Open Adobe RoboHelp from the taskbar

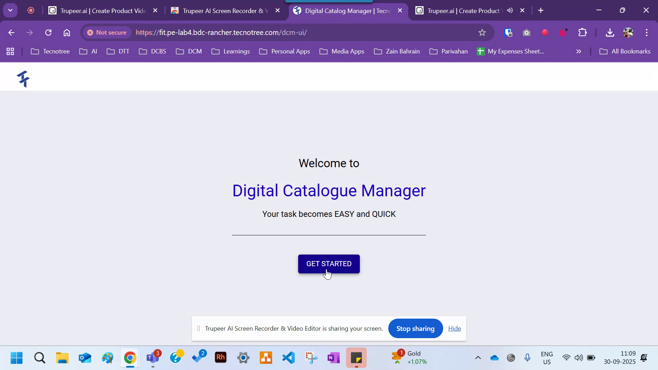pos(221,358)
